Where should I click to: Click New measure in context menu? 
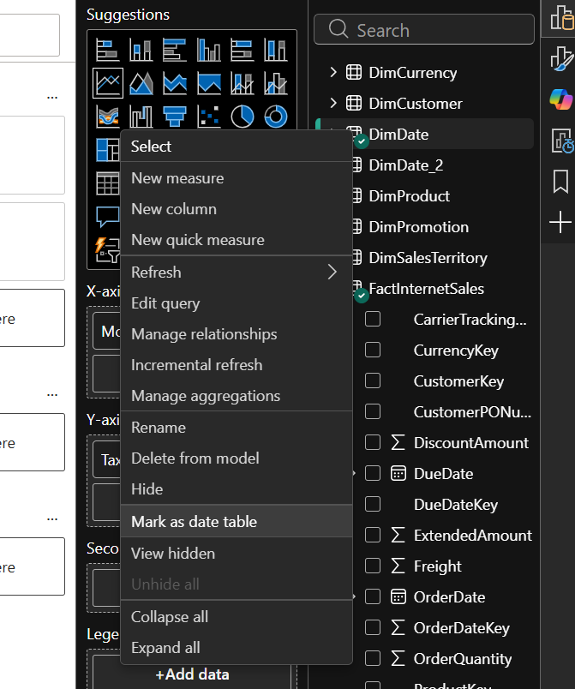tap(177, 178)
